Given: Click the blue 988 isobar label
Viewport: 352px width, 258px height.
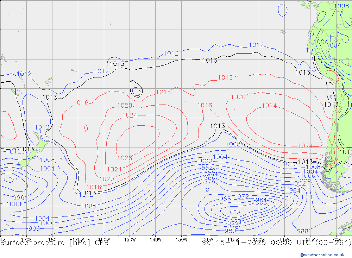Looking at the screenshot, I should tap(302, 231).
